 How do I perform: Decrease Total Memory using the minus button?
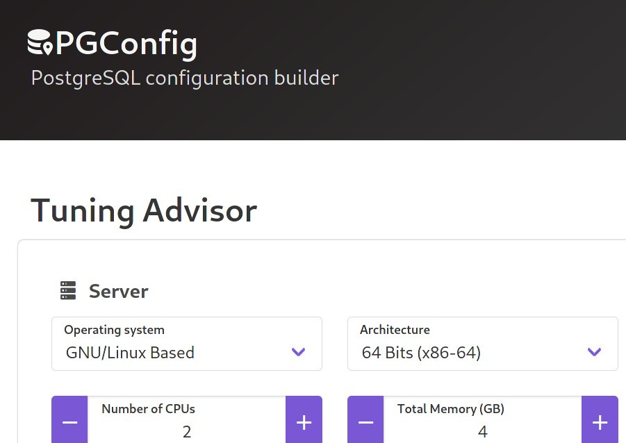coord(365,421)
